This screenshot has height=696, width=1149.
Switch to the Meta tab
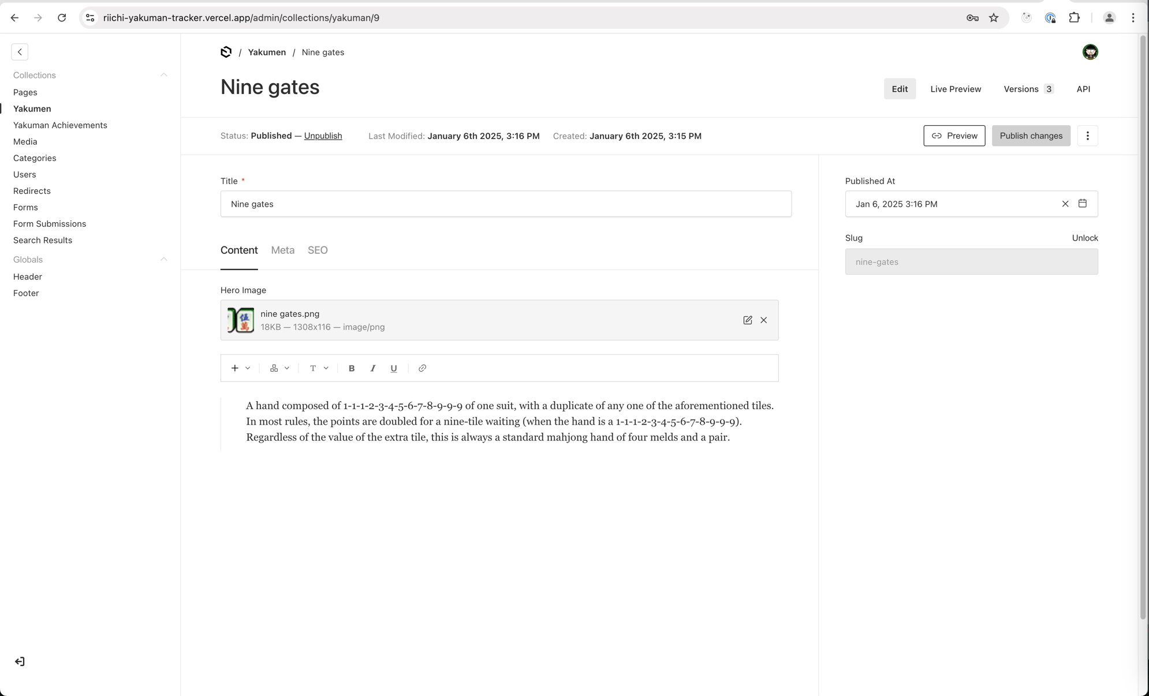[x=282, y=250]
